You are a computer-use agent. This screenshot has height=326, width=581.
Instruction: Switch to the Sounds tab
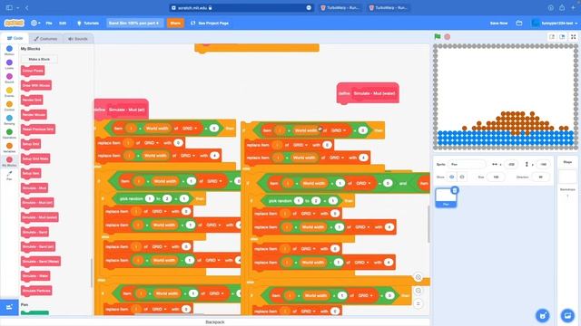click(x=78, y=38)
